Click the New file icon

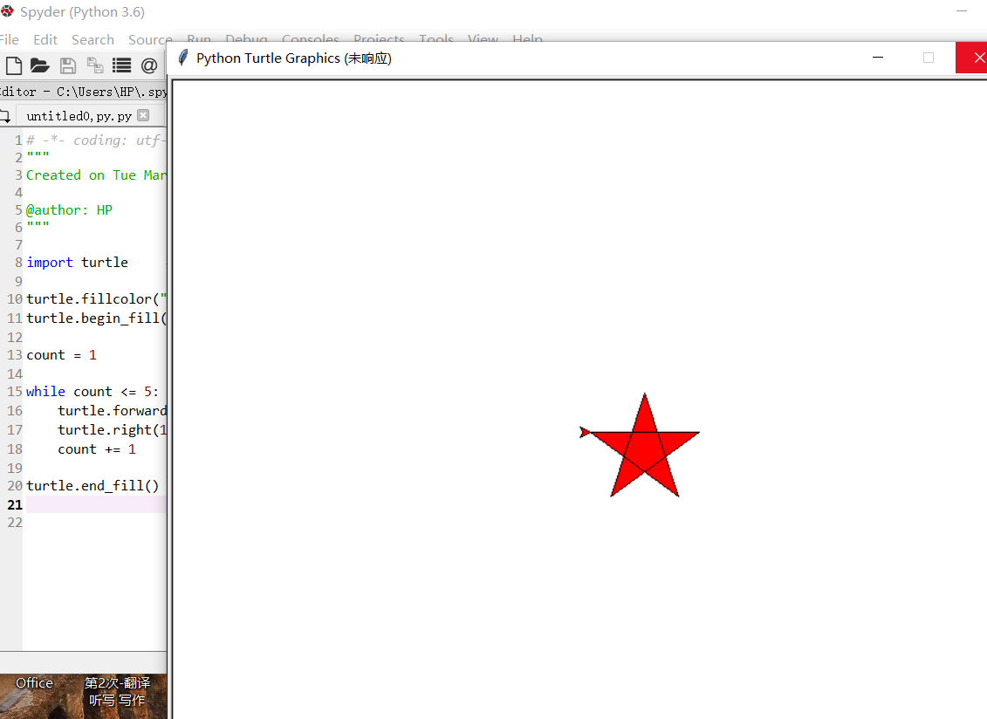[14, 65]
